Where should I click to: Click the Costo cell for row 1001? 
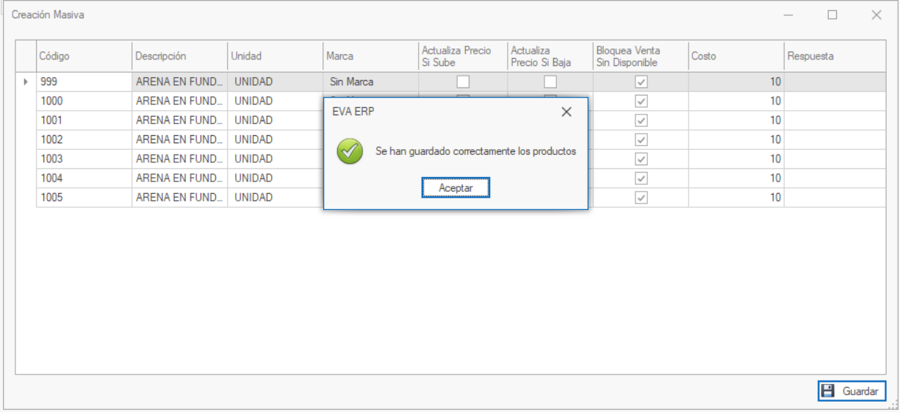click(x=735, y=120)
